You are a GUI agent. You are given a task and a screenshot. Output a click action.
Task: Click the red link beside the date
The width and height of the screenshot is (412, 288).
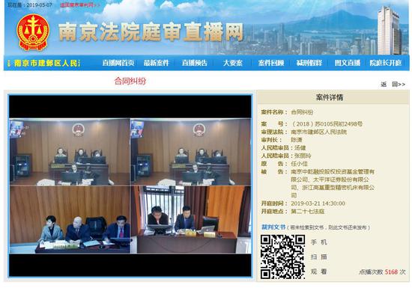click(x=79, y=4)
